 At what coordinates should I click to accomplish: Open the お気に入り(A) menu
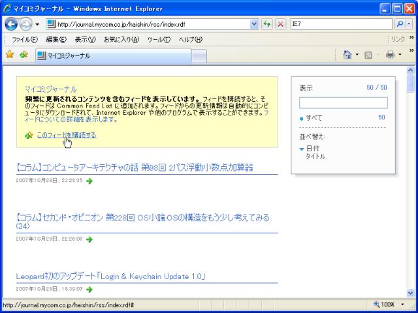tap(121, 40)
